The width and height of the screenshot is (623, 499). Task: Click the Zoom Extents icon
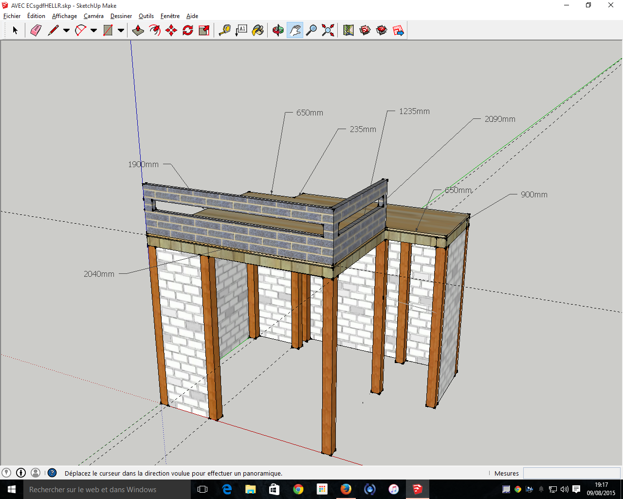click(x=328, y=30)
